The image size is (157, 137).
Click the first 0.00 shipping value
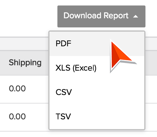pyautogui.click(x=17, y=89)
